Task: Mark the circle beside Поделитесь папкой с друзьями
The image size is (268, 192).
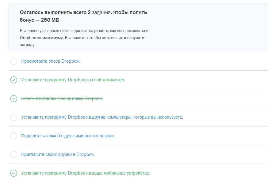Action: pos(13,136)
